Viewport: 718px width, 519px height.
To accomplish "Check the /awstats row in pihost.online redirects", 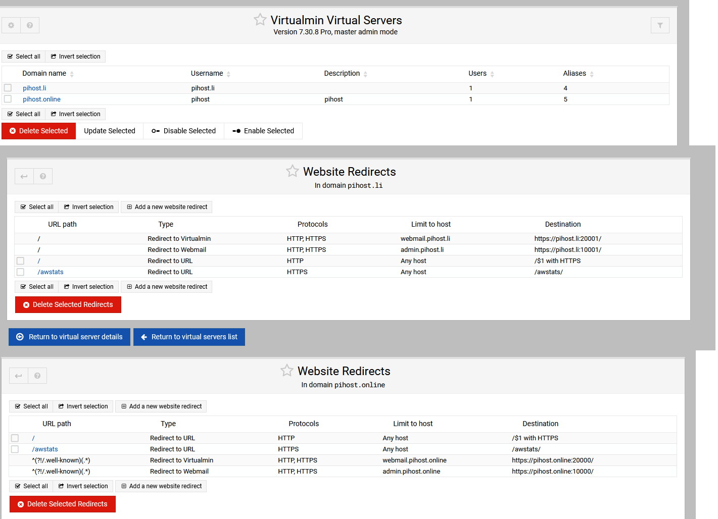I will 15,449.
